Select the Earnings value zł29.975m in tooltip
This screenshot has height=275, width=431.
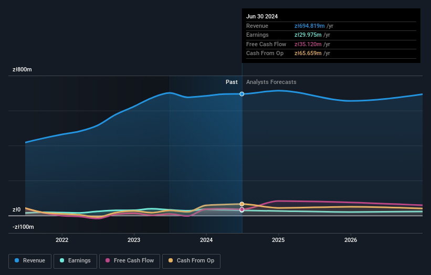[x=308, y=35]
